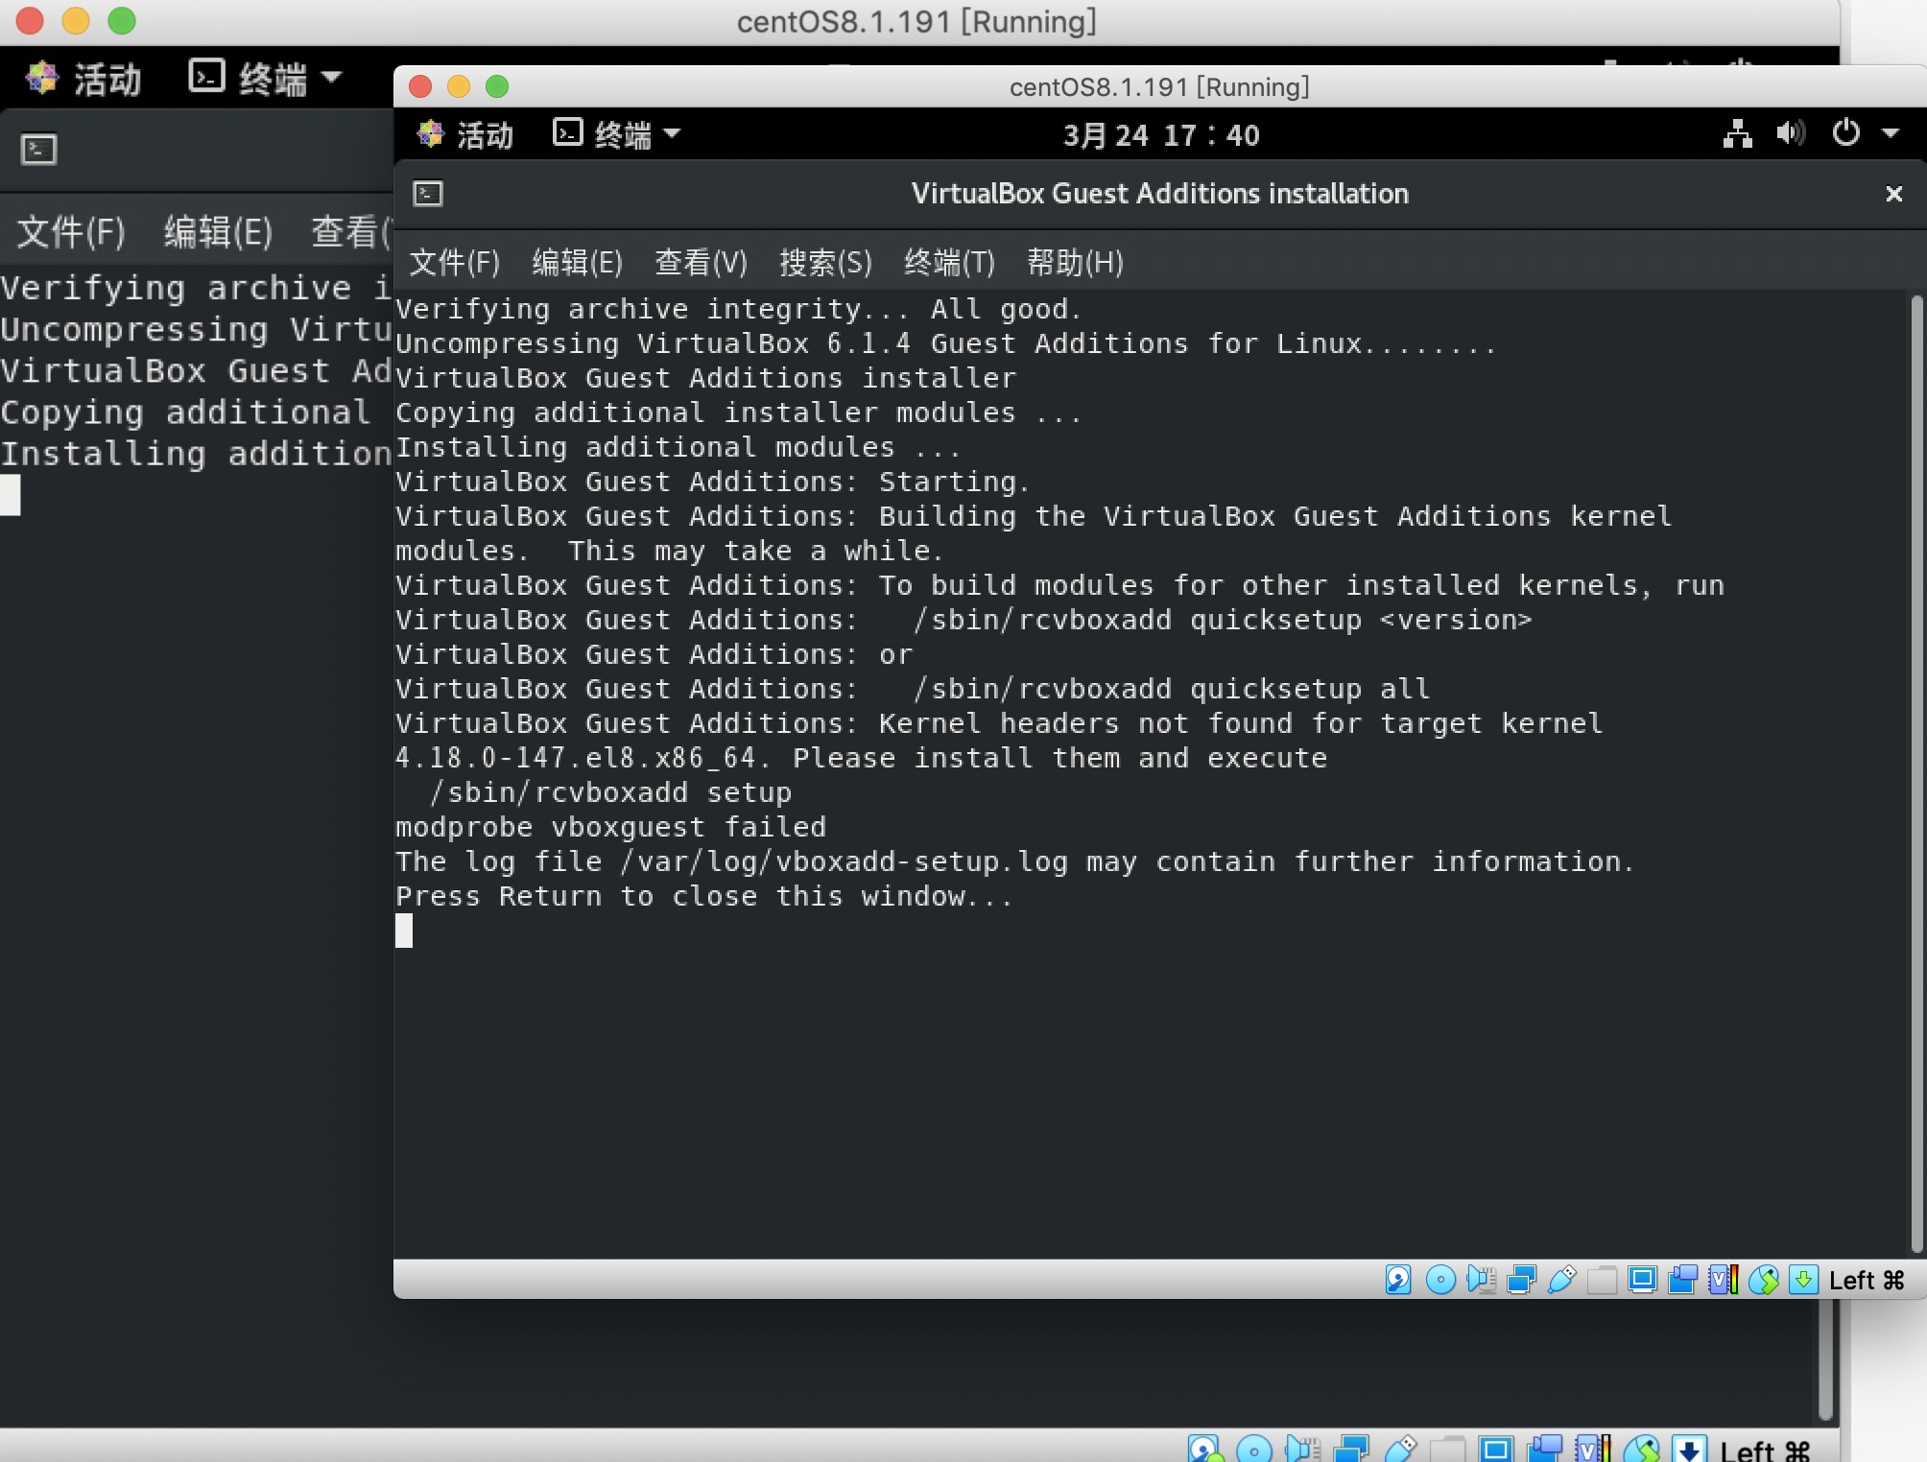Viewport: 1927px width, 1462px height.
Task: Click the shared folders status icon
Action: coord(1602,1280)
